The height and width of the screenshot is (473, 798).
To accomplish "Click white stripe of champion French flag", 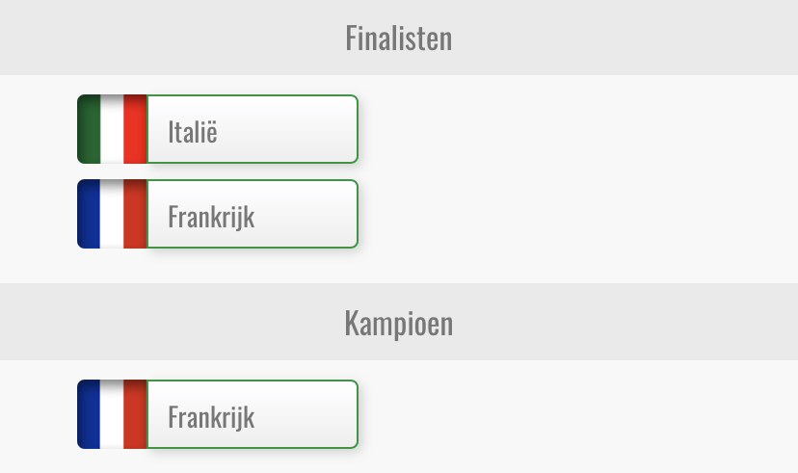I will coord(112,414).
